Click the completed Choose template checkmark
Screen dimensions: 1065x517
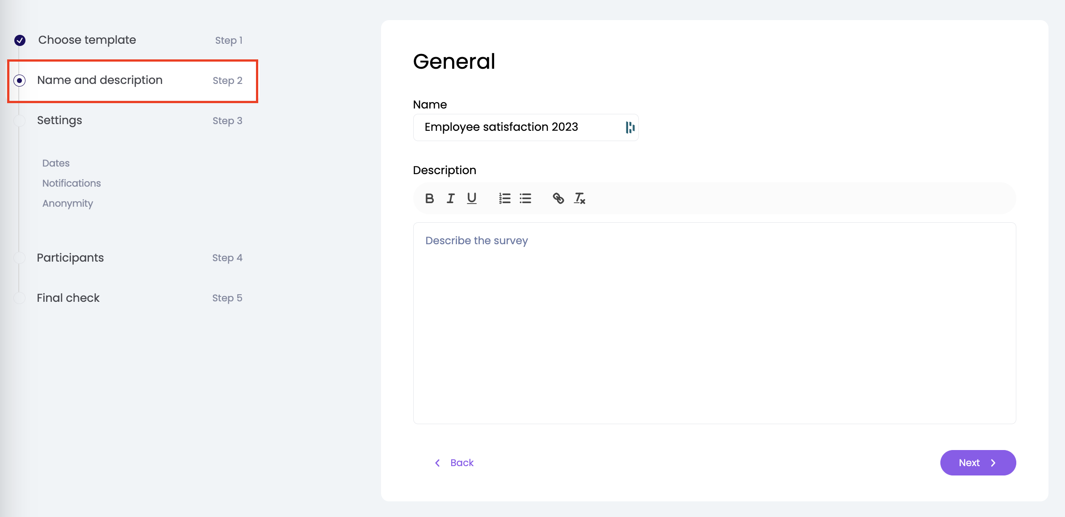20,41
